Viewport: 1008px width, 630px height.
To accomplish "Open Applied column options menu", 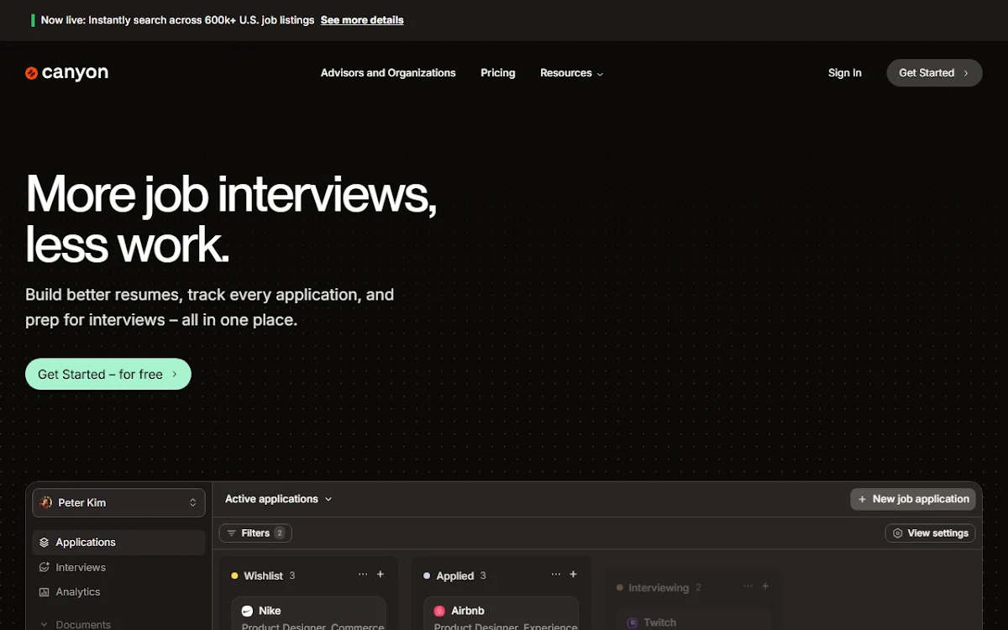I will click(x=556, y=575).
